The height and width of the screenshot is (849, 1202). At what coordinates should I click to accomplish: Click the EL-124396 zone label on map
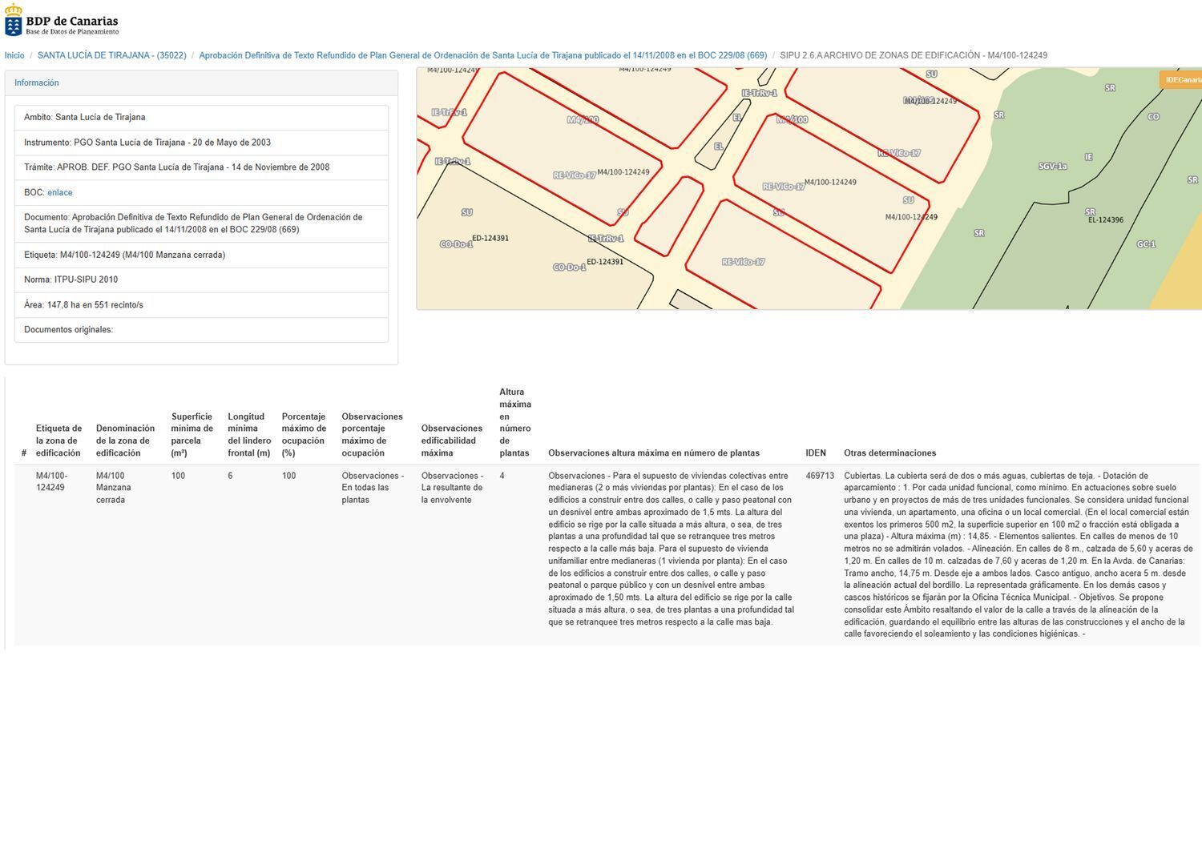coord(1105,220)
